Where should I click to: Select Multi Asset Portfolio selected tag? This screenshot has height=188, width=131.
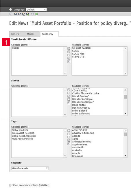point(22,139)
